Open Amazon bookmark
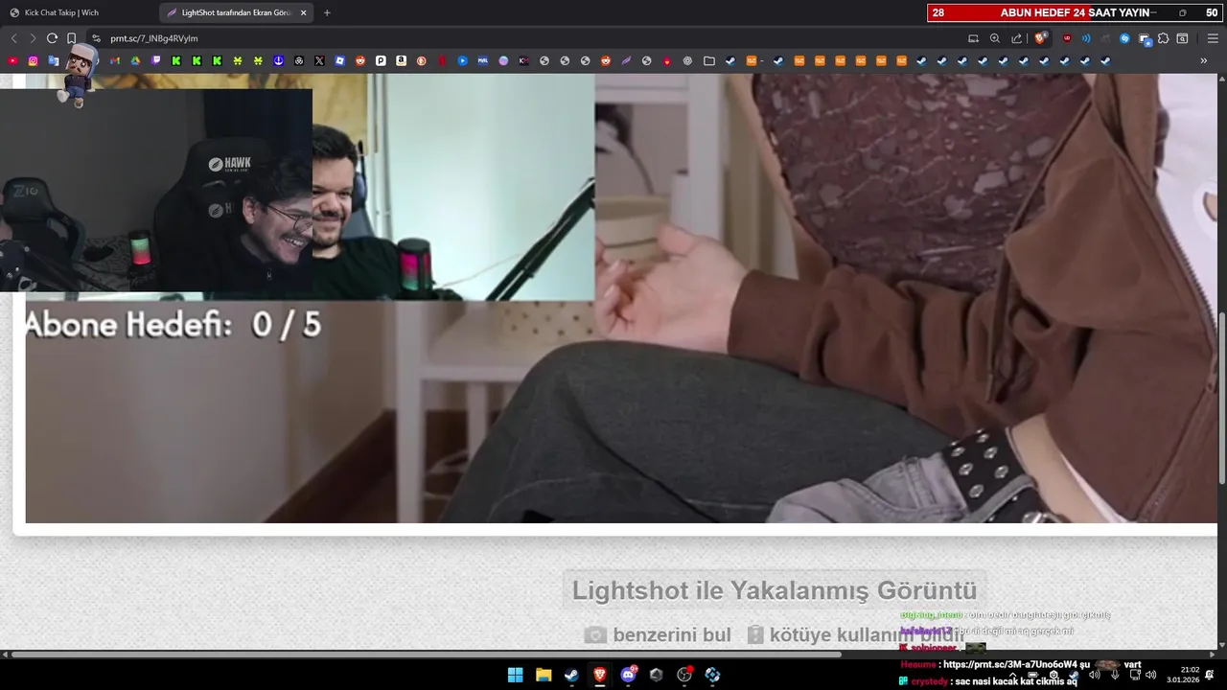1227x690 pixels. click(401, 60)
